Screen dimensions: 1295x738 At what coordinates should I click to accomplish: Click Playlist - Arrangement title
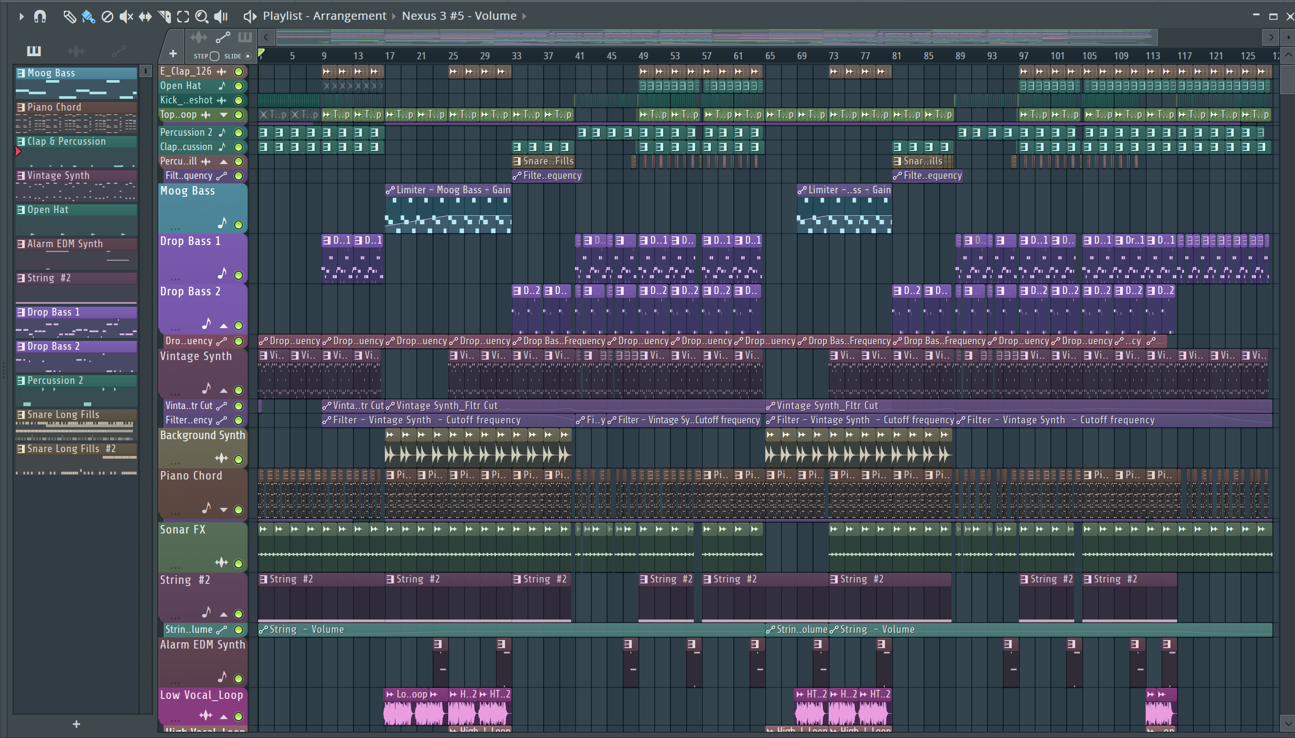(325, 16)
